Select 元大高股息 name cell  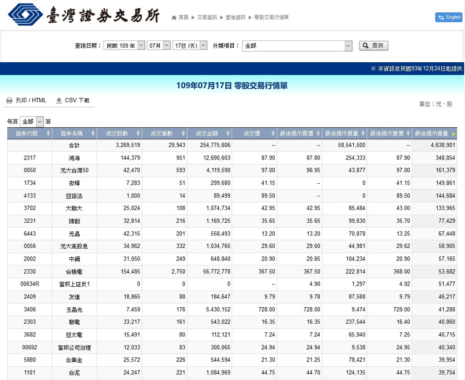[74, 246]
